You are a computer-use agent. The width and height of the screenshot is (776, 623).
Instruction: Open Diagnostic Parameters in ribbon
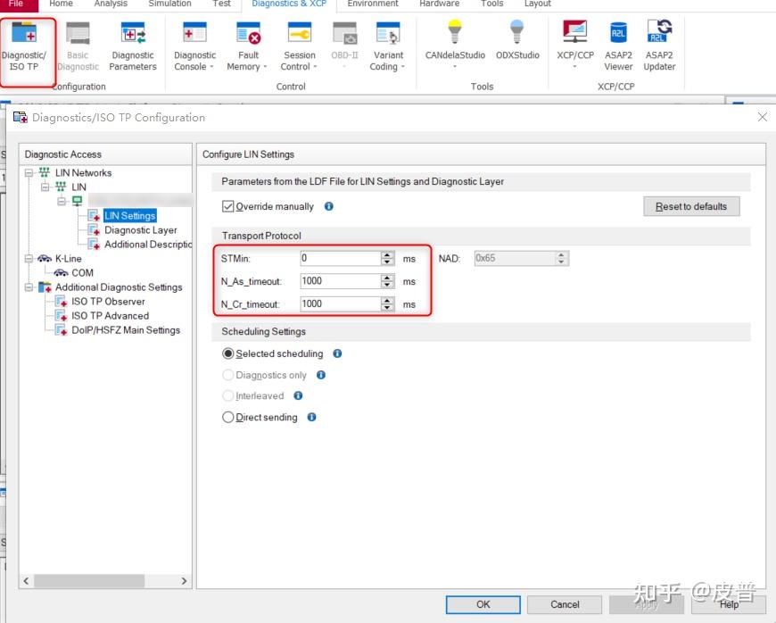tap(133, 47)
